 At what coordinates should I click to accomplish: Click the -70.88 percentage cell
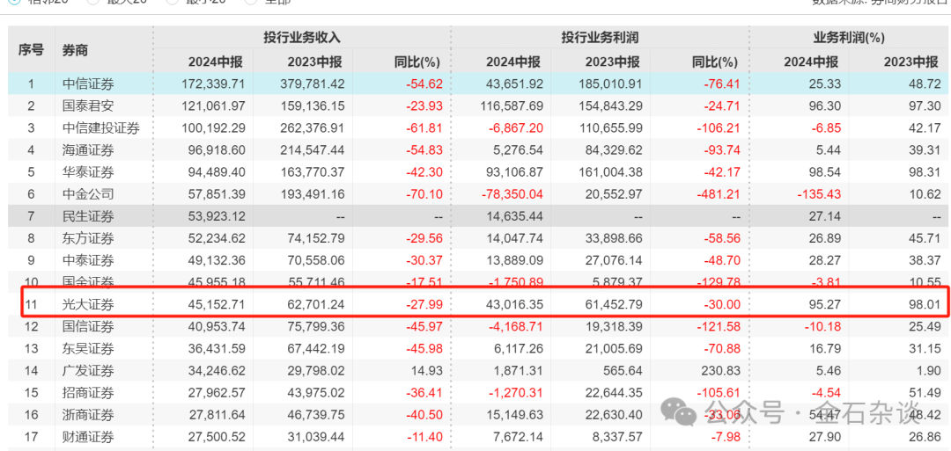(x=721, y=349)
